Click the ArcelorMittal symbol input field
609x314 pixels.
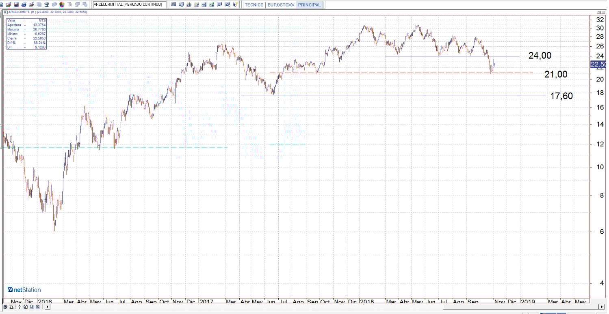coord(129,4)
